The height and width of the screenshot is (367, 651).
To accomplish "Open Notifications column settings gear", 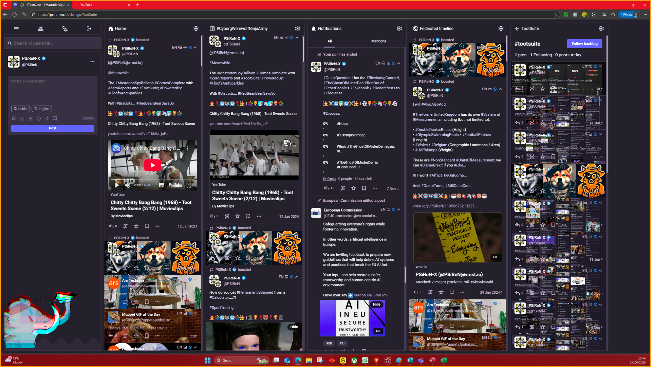I will pos(399,29).
